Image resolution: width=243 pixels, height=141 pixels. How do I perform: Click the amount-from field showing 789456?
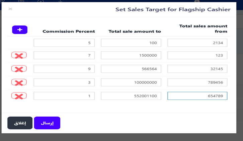(197, 83)
